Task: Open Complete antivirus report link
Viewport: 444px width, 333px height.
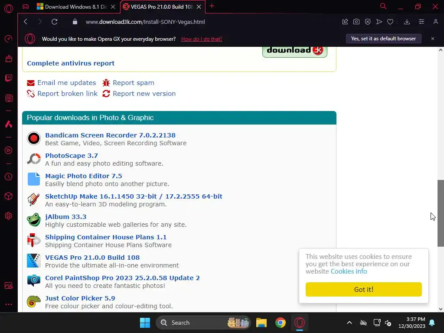Action: click(x=71, y=63)
